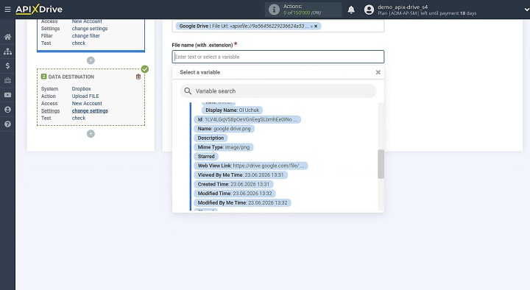Go to Home in sidebar
530x290 pixels.
[x=7, y=37]
